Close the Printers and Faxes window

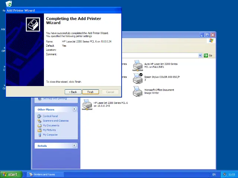213,35
